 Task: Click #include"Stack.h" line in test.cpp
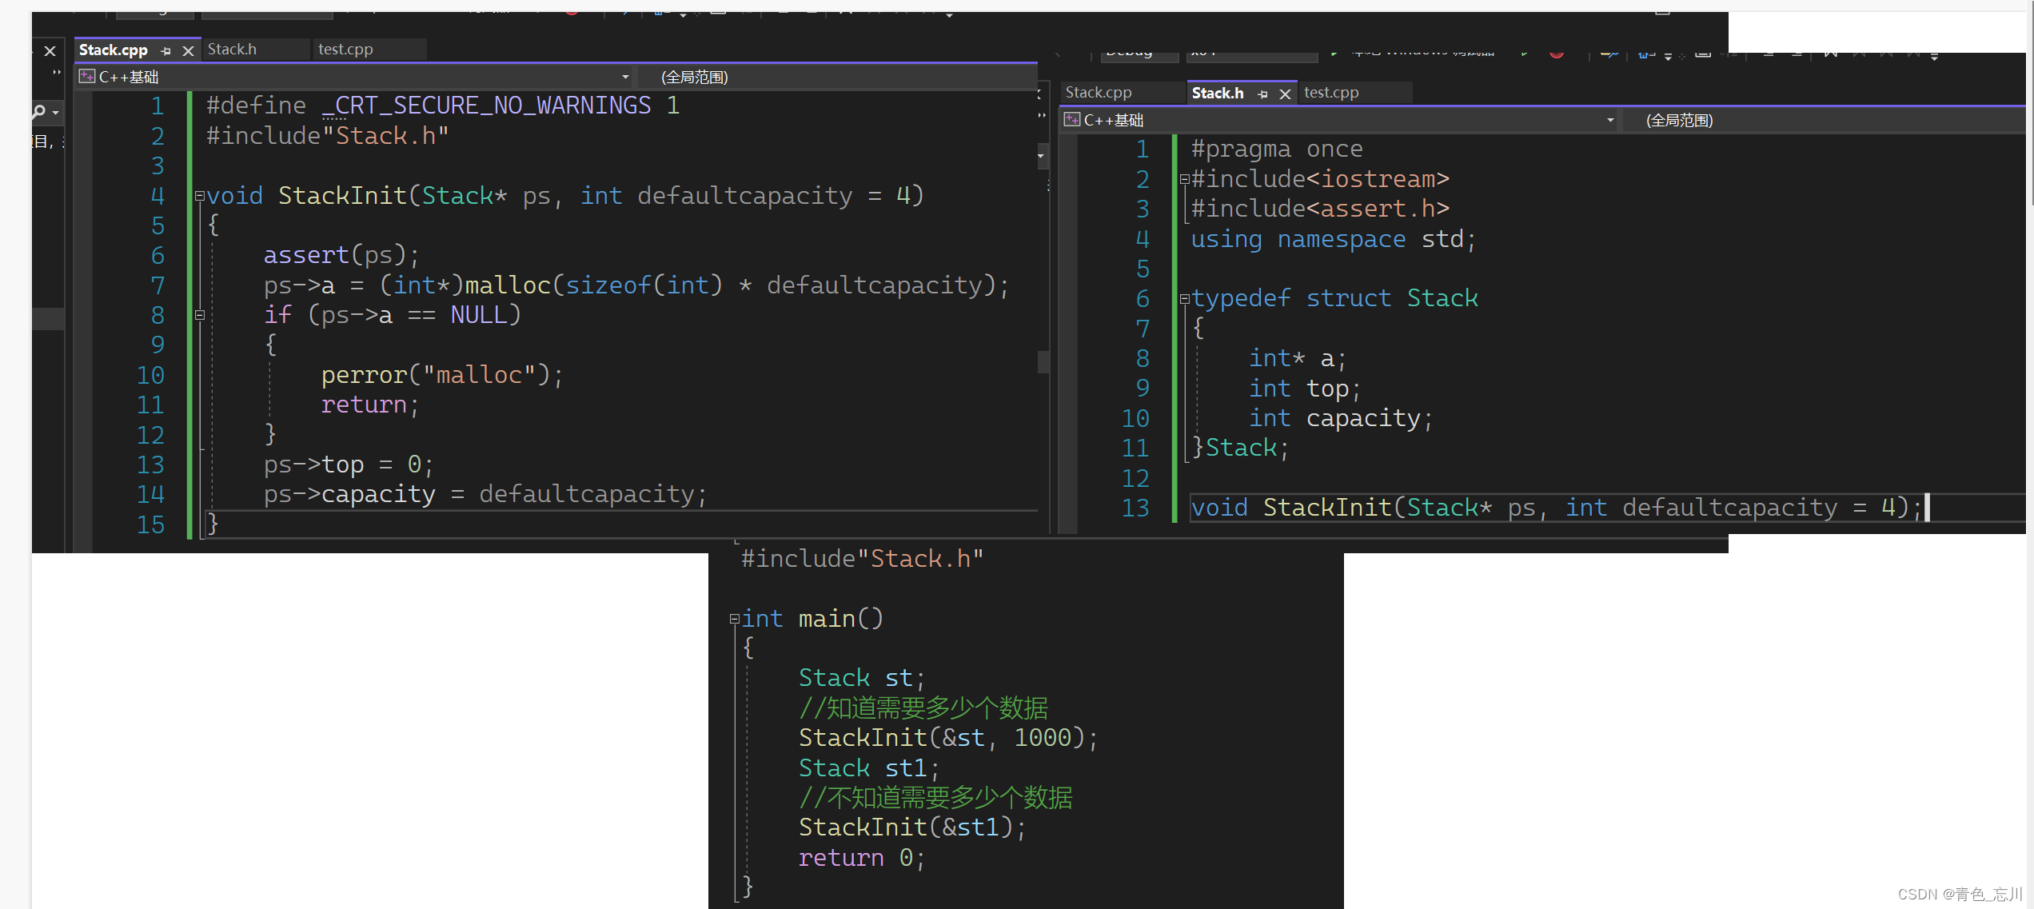[862, 559]
